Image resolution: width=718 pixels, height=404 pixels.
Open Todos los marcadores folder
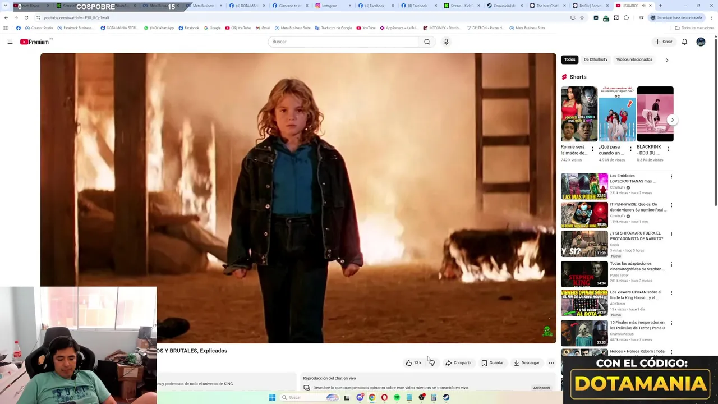[x=694, y=28]
